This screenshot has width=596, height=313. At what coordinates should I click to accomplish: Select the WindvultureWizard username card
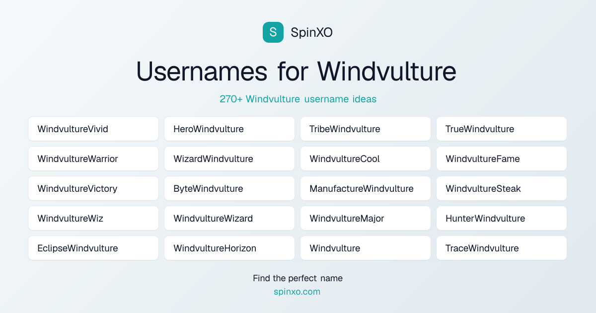tap(229, 218)
